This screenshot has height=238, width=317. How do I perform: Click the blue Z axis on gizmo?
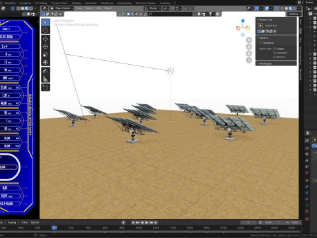tap(243, 20)
